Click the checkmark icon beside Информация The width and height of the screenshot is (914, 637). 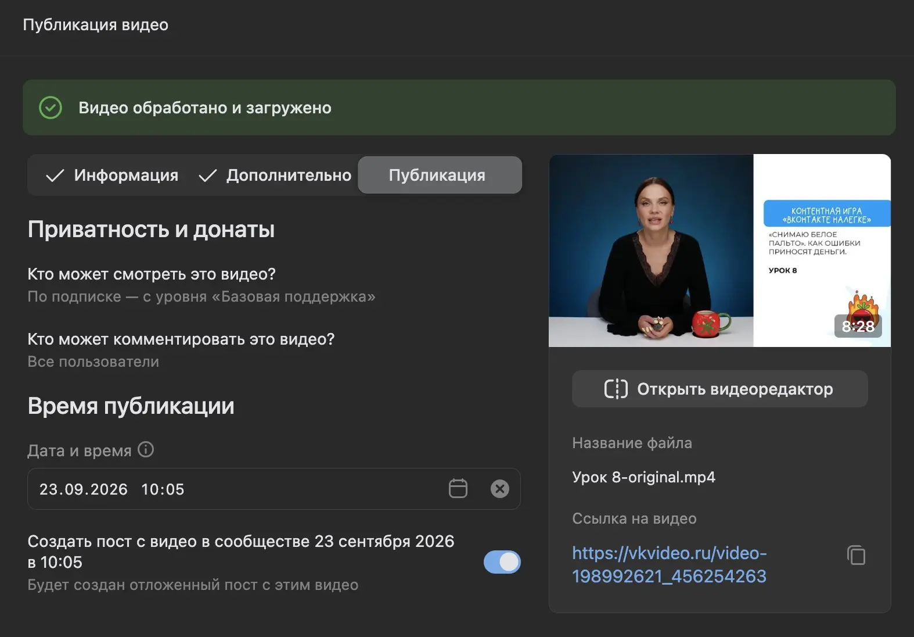[55, 176]
